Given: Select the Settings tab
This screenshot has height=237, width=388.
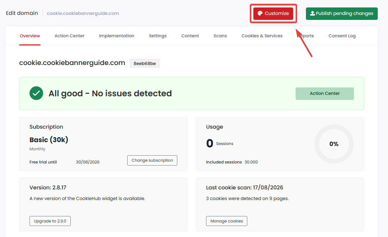Looking at the screenshot, I should (x=158, y=36).
